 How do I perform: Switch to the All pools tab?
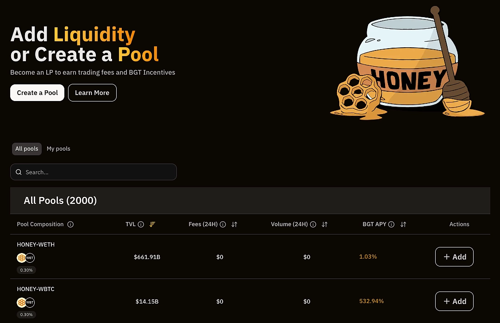pos(27,149)
